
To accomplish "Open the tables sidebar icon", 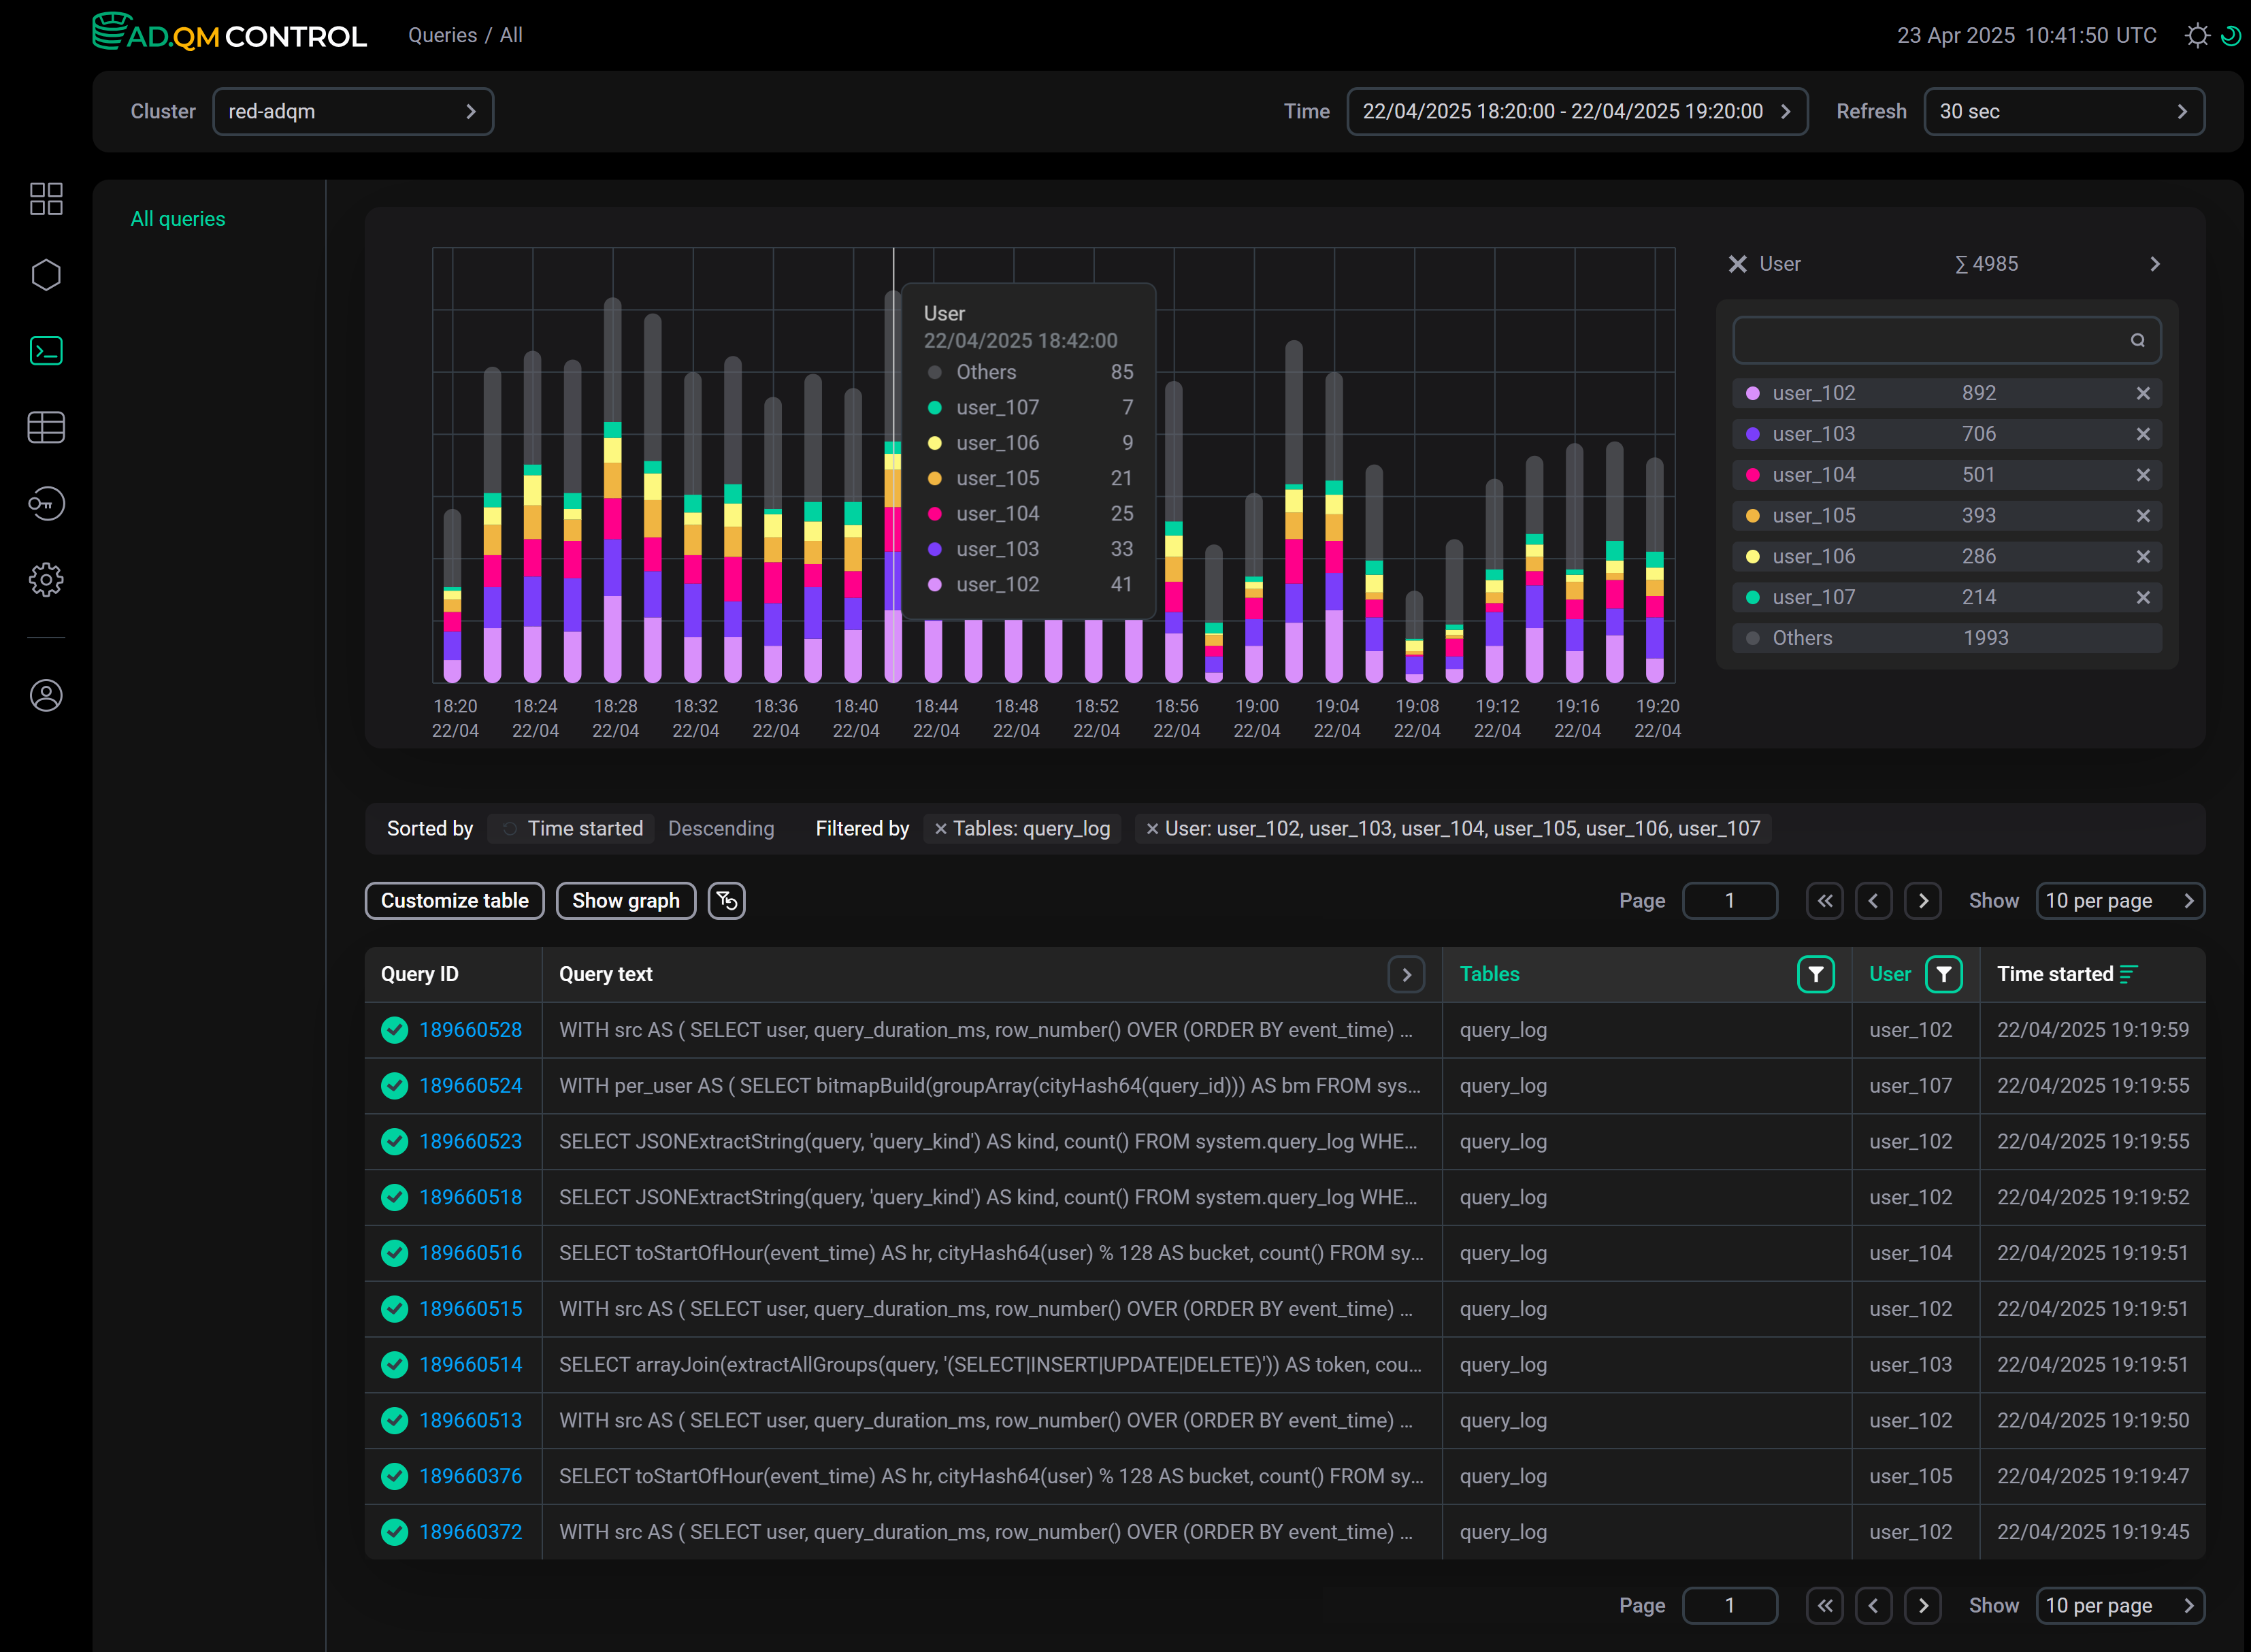I will pyautogui.click(x=46, y=427).
